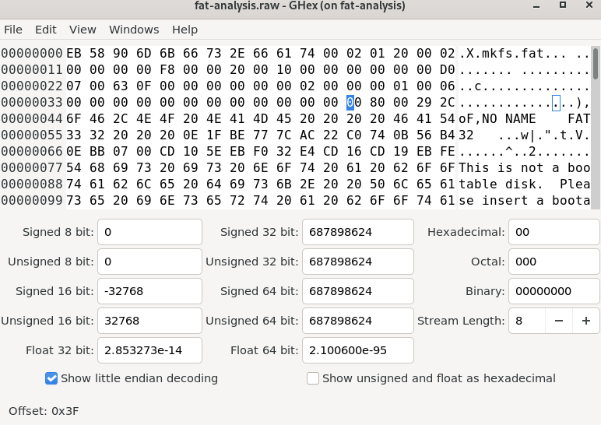Open the Help menu
This screenshot has width=601, height=425.
pos(185,30)
